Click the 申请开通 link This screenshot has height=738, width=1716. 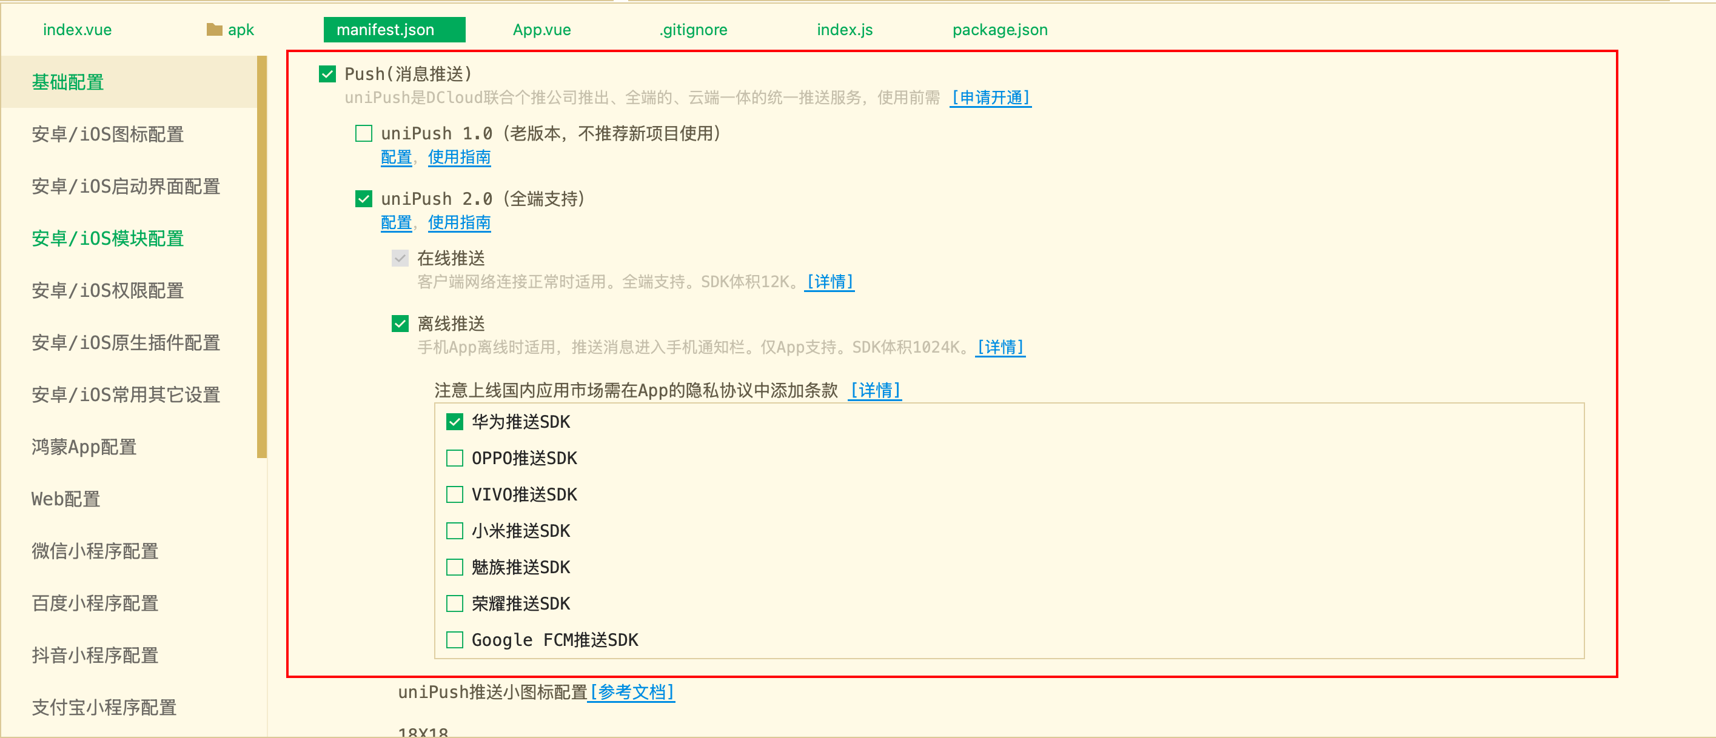pyautogui.click(x=991, y=98)
